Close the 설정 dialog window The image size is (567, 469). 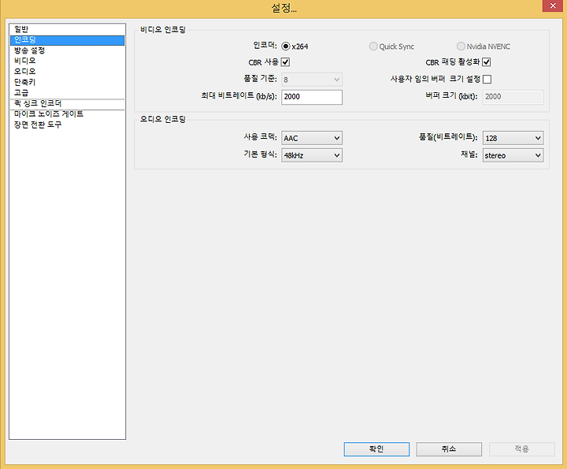(x=553, y=6)
